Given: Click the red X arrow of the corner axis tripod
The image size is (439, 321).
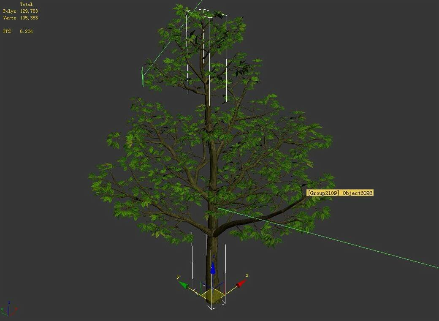Looking at the screenshot, I should click(x=16, y=308).
